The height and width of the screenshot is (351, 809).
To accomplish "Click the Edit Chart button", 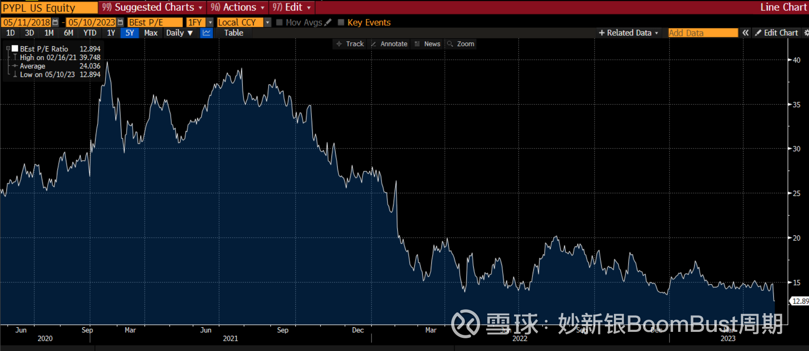I will click(x=777, y=33).
